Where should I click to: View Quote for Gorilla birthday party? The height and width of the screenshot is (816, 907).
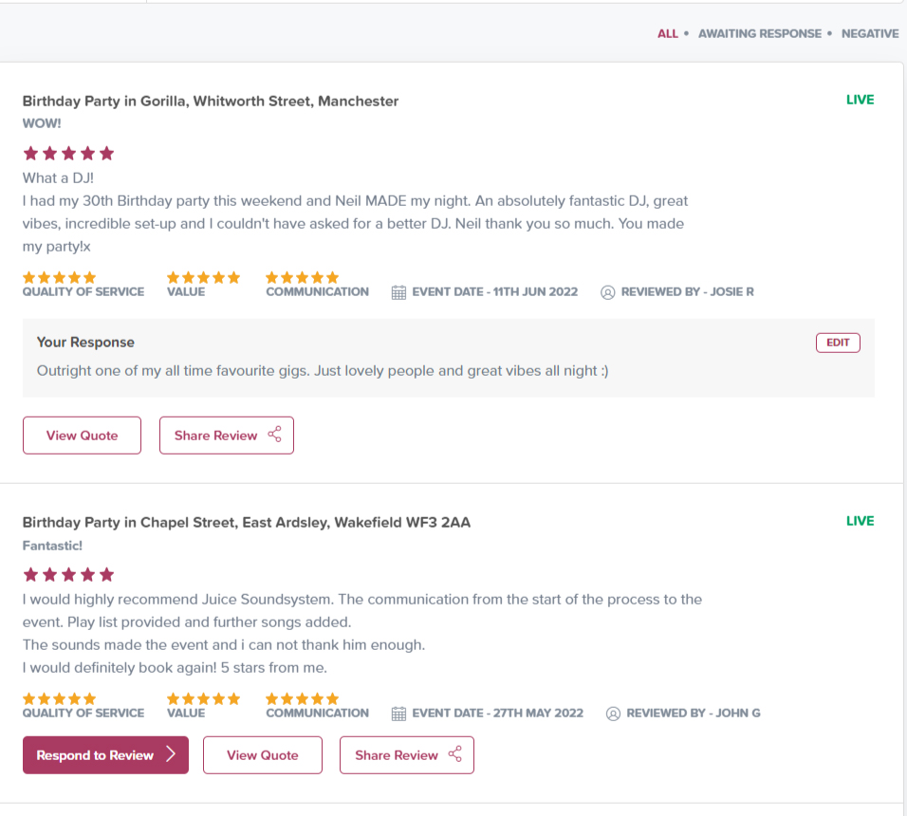click(83, 436)
